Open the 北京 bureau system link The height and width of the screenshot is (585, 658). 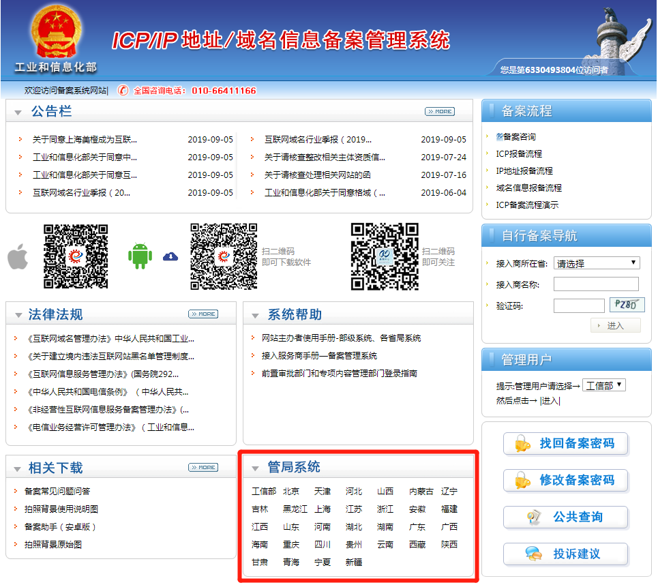pyautogui.click(x=291, y=492)
